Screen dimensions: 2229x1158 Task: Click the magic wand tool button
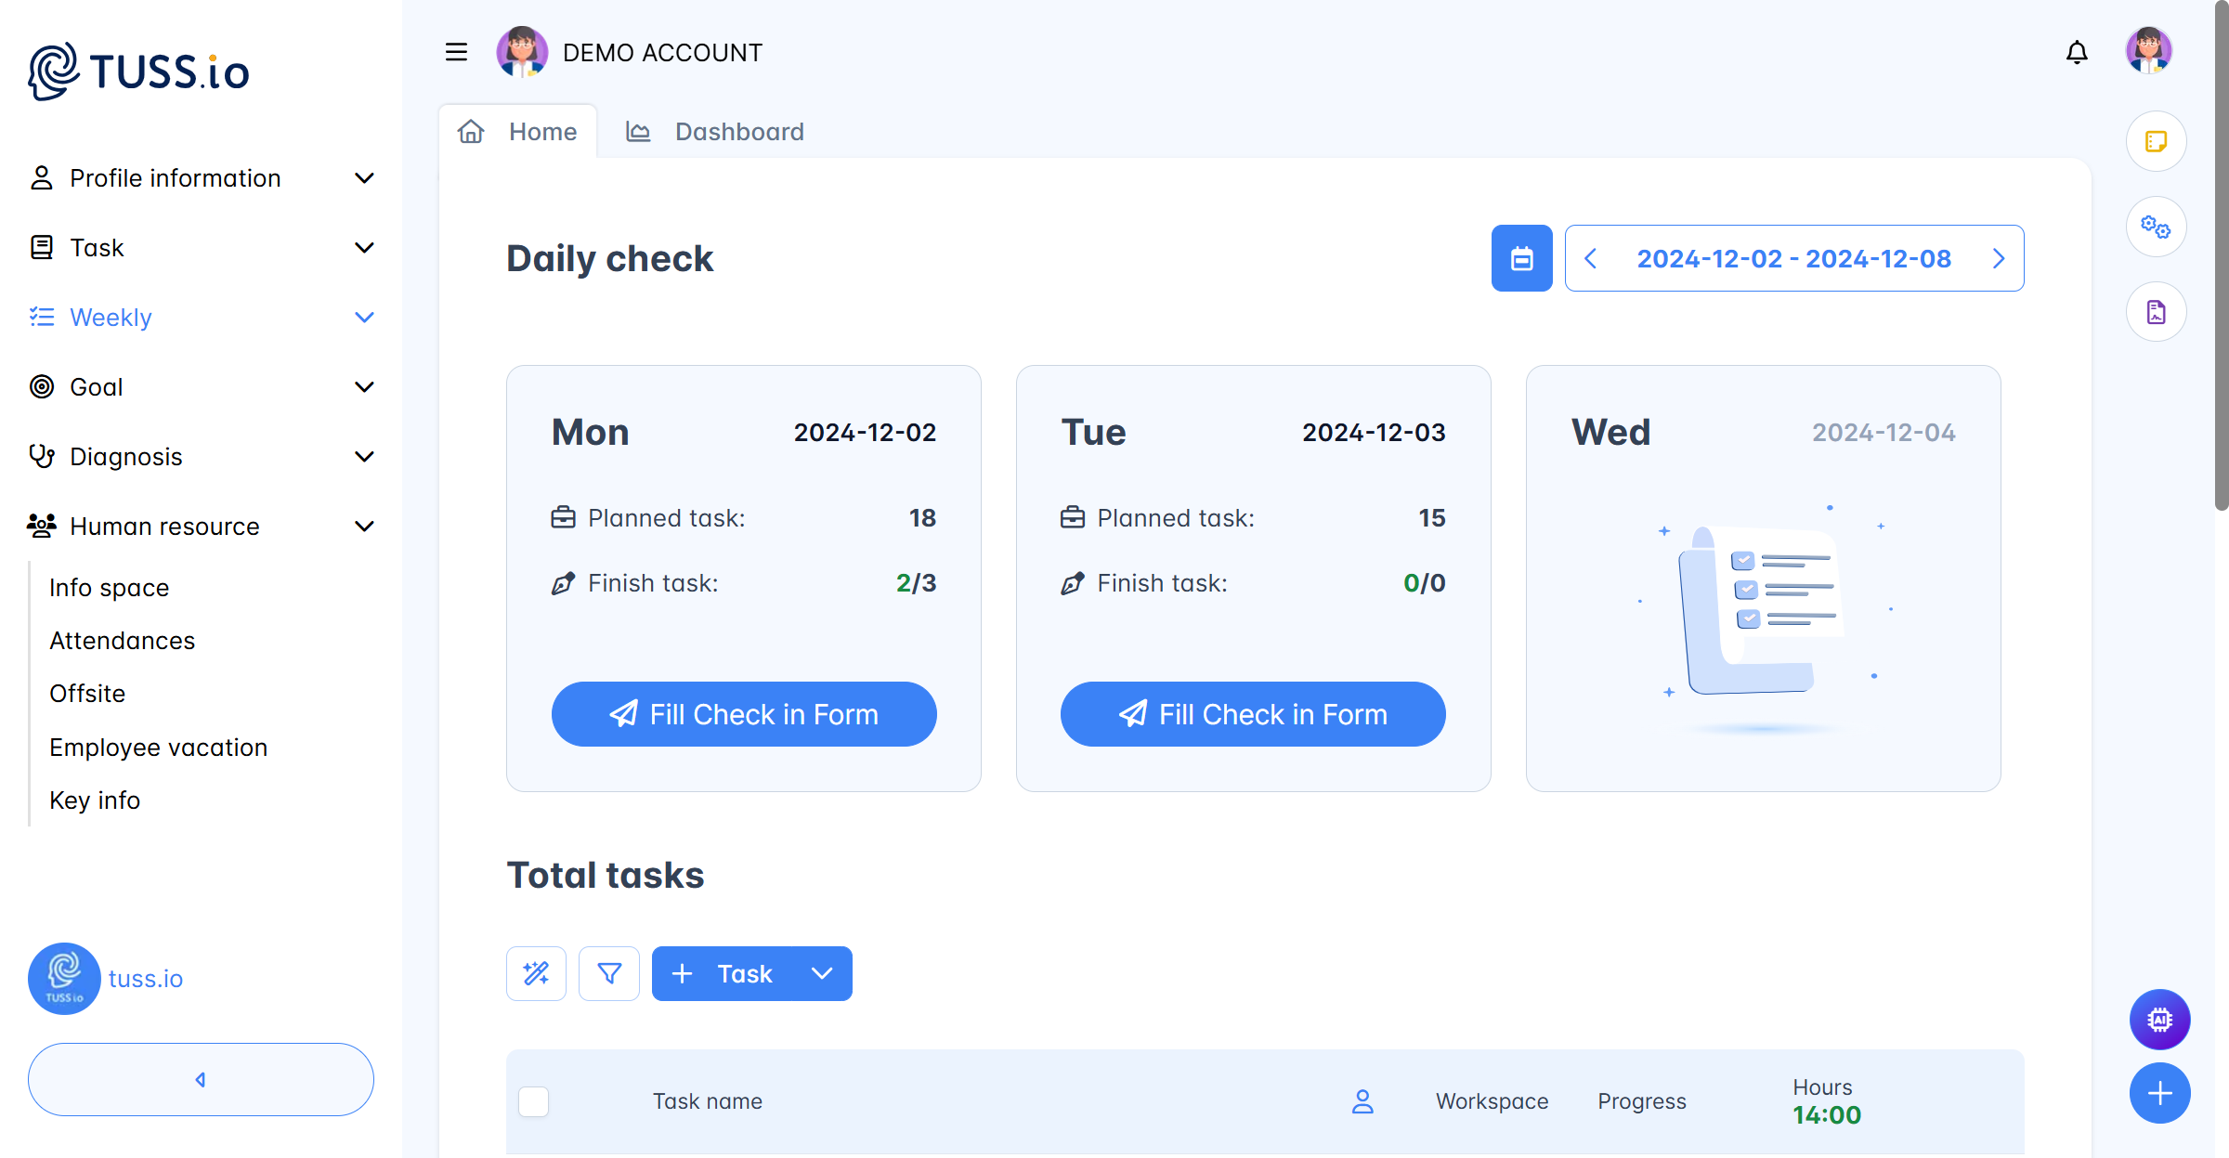point(536,973)
